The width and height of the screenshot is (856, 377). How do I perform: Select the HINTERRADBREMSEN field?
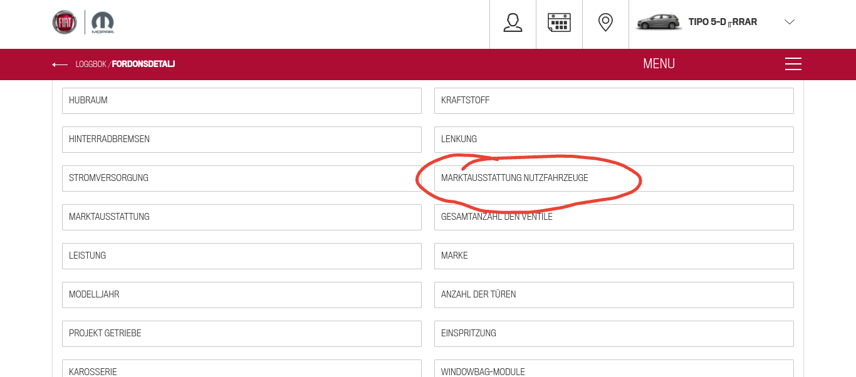click(241, 140)
